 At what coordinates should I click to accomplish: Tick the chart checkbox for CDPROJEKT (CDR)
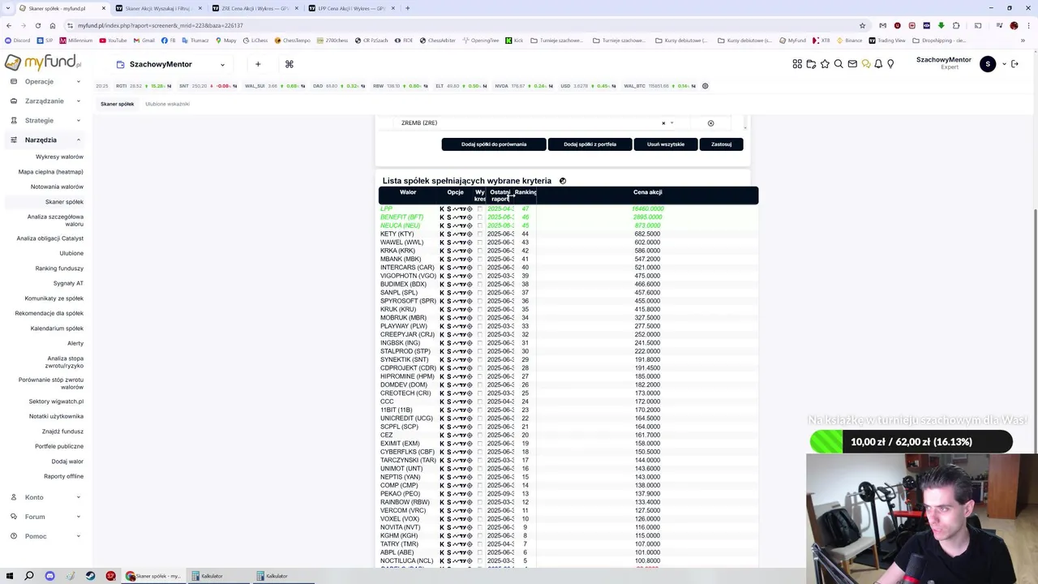coord(479,368)
